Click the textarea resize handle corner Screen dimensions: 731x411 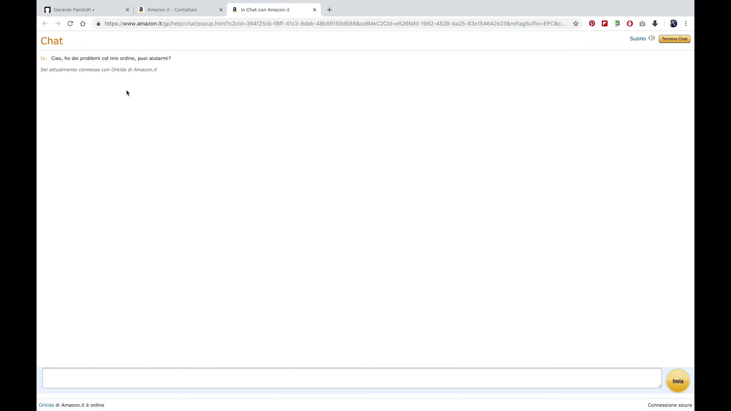point(659,386)
